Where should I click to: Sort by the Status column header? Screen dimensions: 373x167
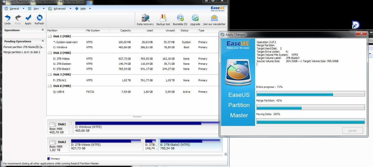[186, 31]
